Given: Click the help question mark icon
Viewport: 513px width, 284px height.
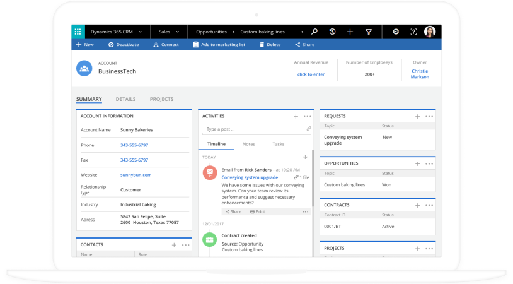Looking at the screenshot, I should (413, 32).
